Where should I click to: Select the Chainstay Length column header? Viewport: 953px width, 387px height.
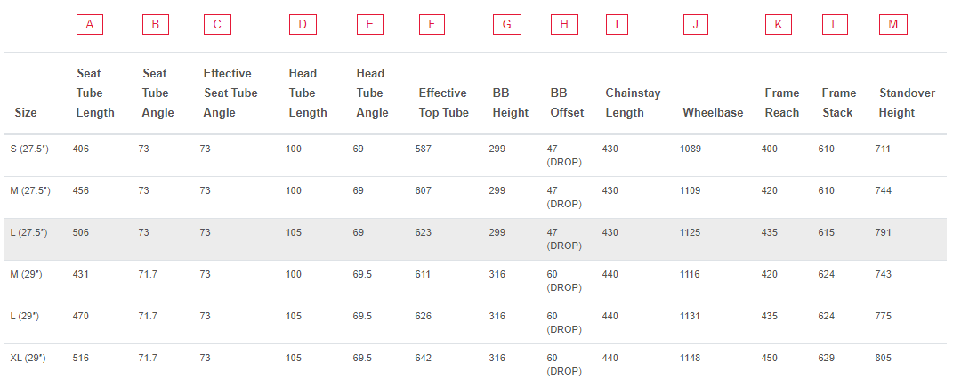click(633, 102)
